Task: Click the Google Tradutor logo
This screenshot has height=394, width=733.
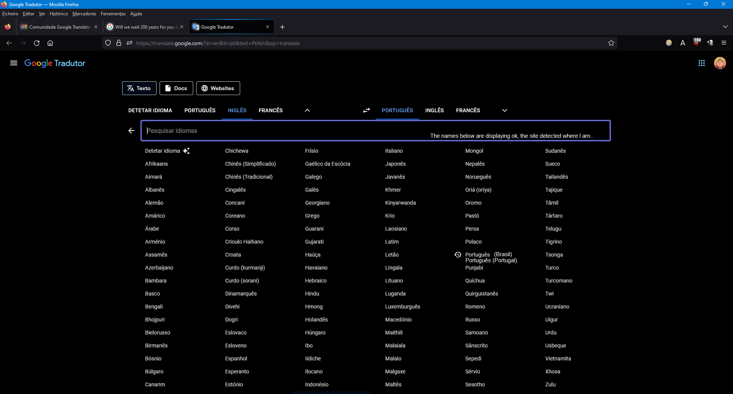Action: pyautogui.click(x=55, y=63)
